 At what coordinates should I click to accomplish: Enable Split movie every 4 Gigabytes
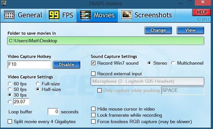(42, 121)
